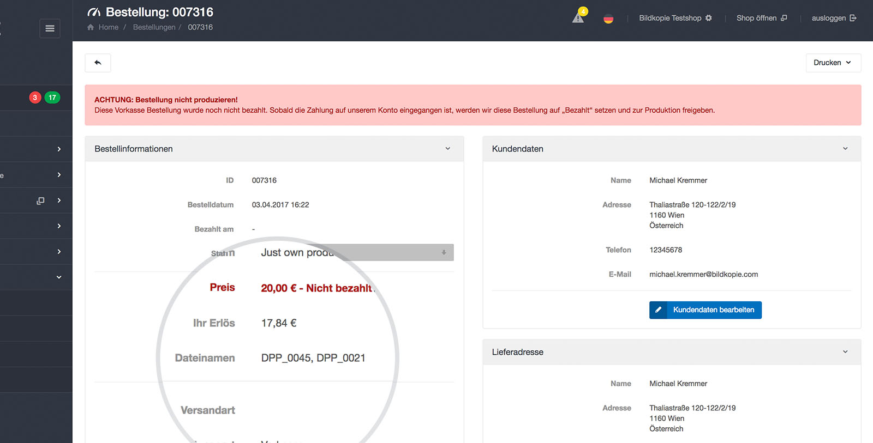Expand sidebar chevron next to copy icon
Screen dimensions: 873x443
(59, 201)
